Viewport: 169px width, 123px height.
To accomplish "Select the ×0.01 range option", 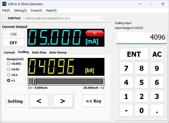I will tap(13, 69).
